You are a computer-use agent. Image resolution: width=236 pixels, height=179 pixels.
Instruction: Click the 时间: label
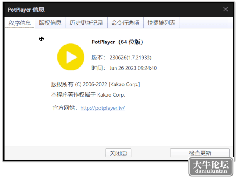(x=98, y=68)
